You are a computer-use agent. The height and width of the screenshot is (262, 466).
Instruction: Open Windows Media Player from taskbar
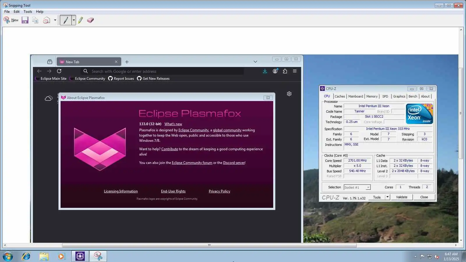coord(61,256)
